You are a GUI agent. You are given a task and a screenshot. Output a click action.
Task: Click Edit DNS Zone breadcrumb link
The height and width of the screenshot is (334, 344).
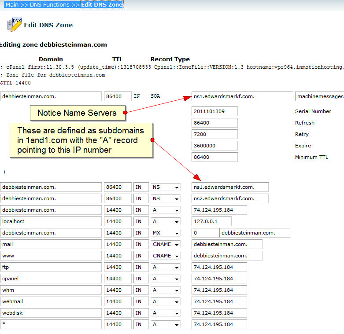click(102, 4)
